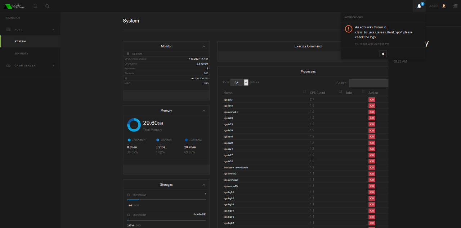The image size is (461, 228).
Task: Open the Show entries dropdown
Action: pyautogui.click(x=239, y=83)
